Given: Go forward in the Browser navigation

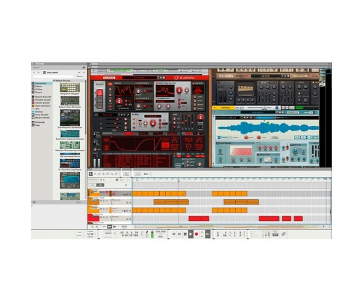Looking at the screenshot, I should (x=38, y=72).
